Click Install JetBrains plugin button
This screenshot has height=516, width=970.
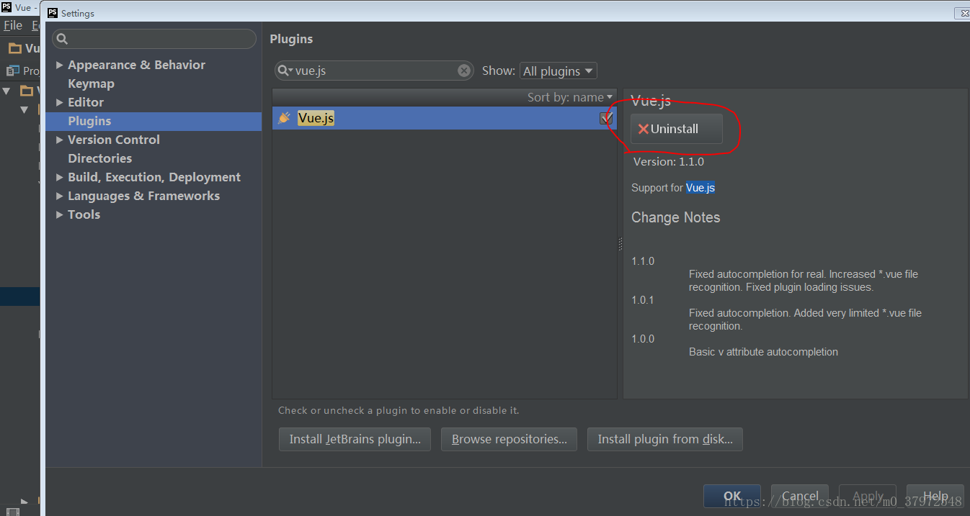tap(355, 439)
